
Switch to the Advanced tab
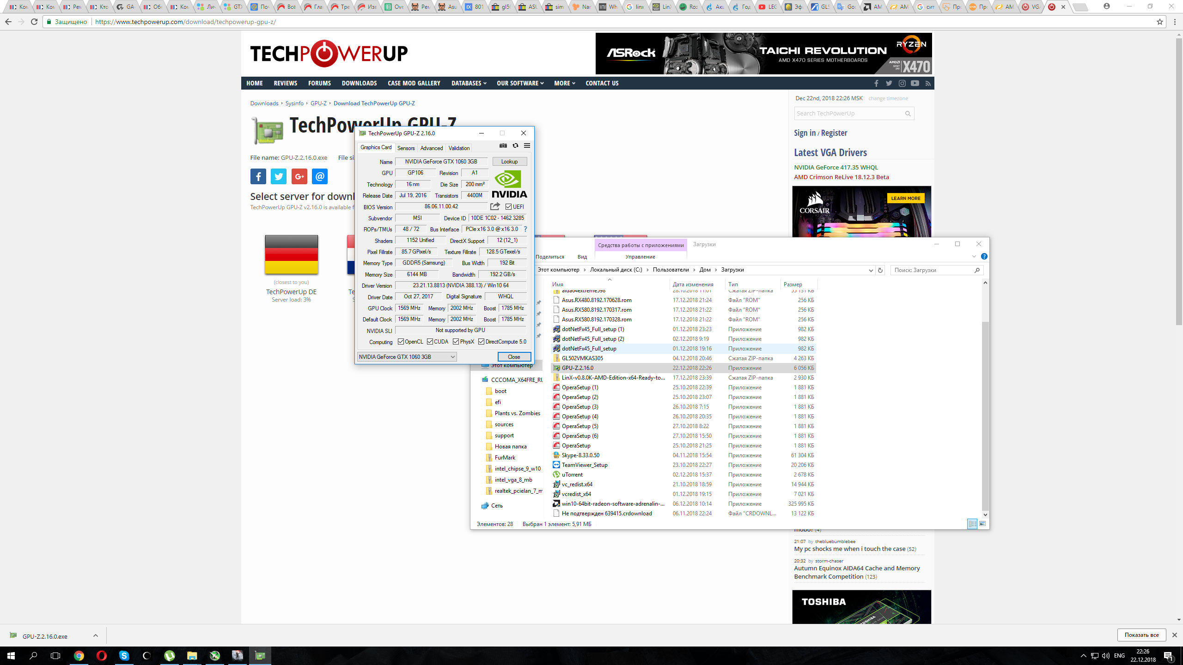point(431,148)
